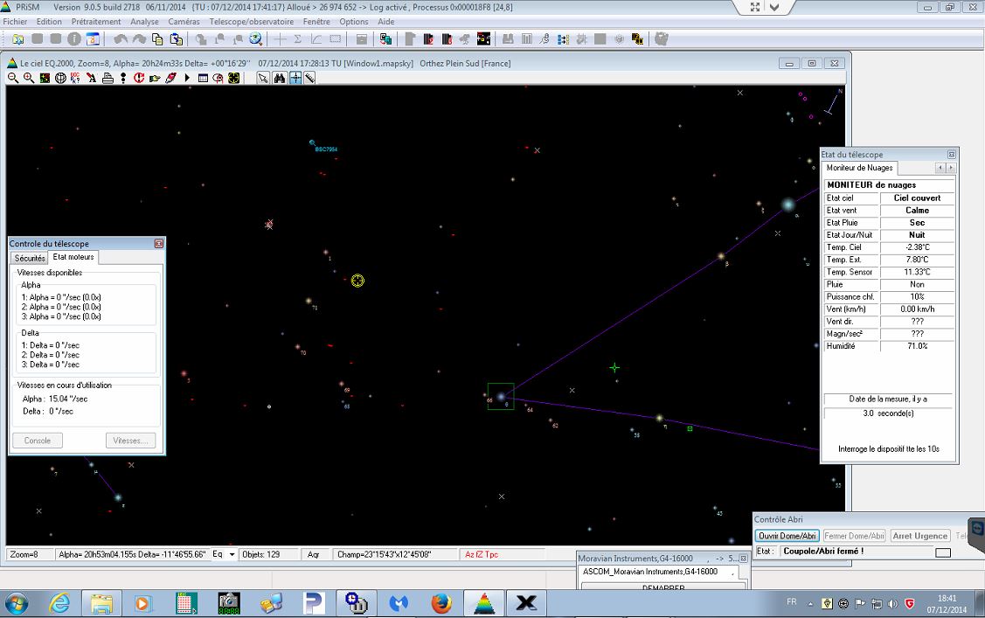Image resolution: width=985 pixels, height=618 pixels.
Task: Click the zoom out magnifier in sky map toolbar
Action: 13,78
